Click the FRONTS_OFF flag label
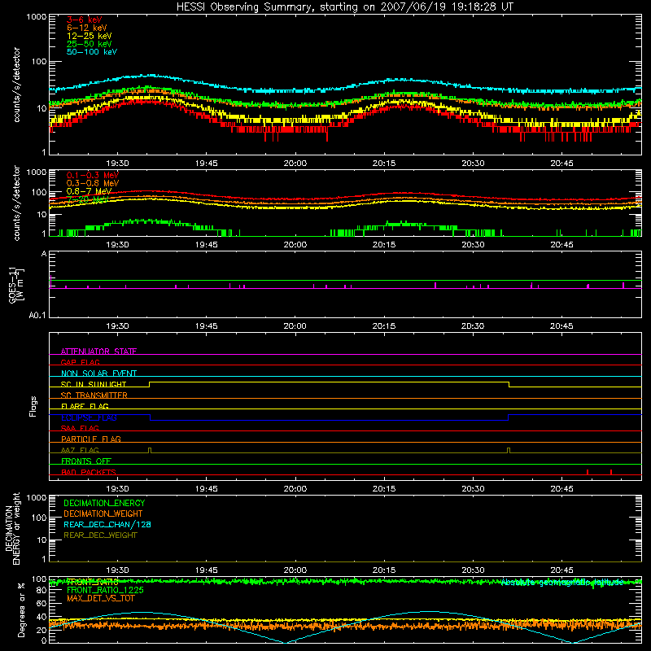 point(86,461)
